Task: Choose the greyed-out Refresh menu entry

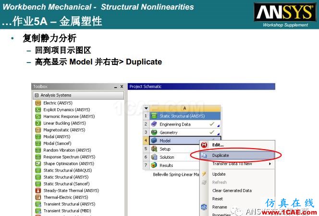Action: (220, 182)
